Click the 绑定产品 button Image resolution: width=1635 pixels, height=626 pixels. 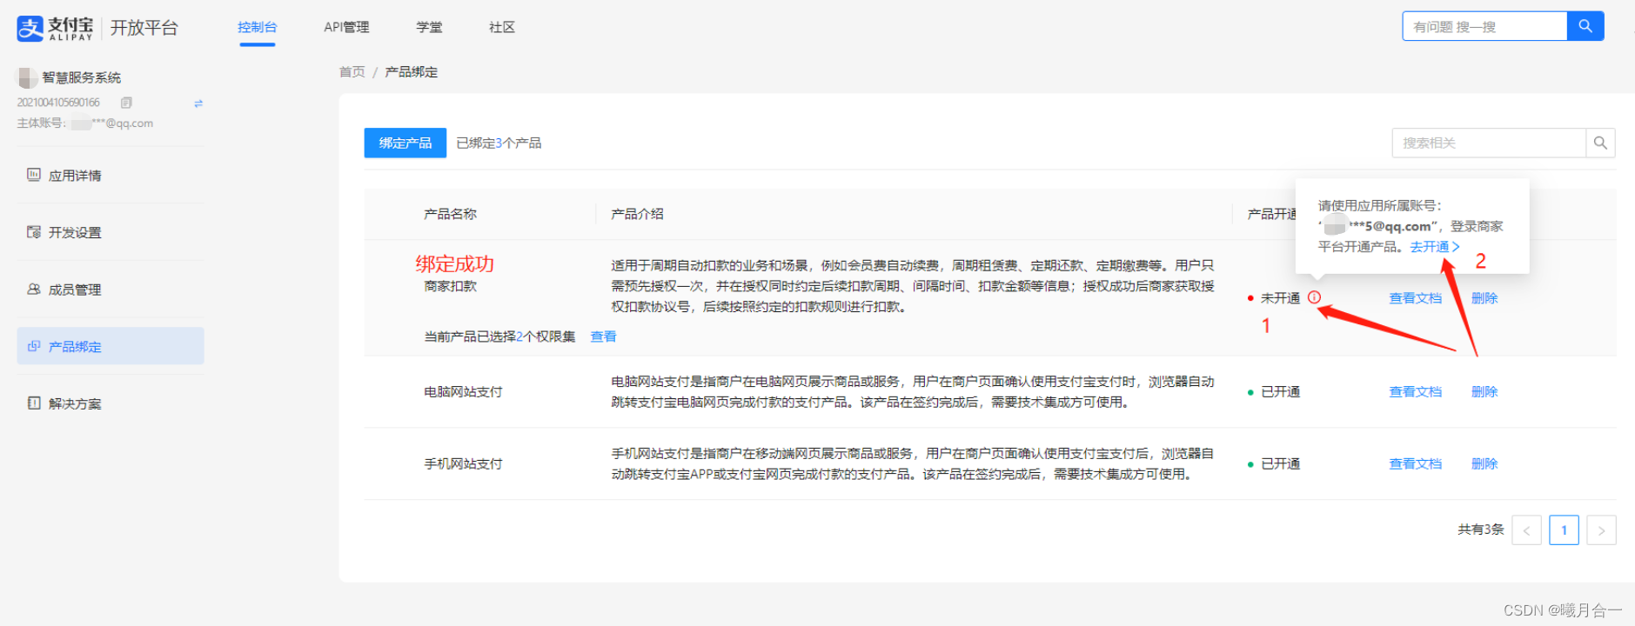(x=405, y=143)
